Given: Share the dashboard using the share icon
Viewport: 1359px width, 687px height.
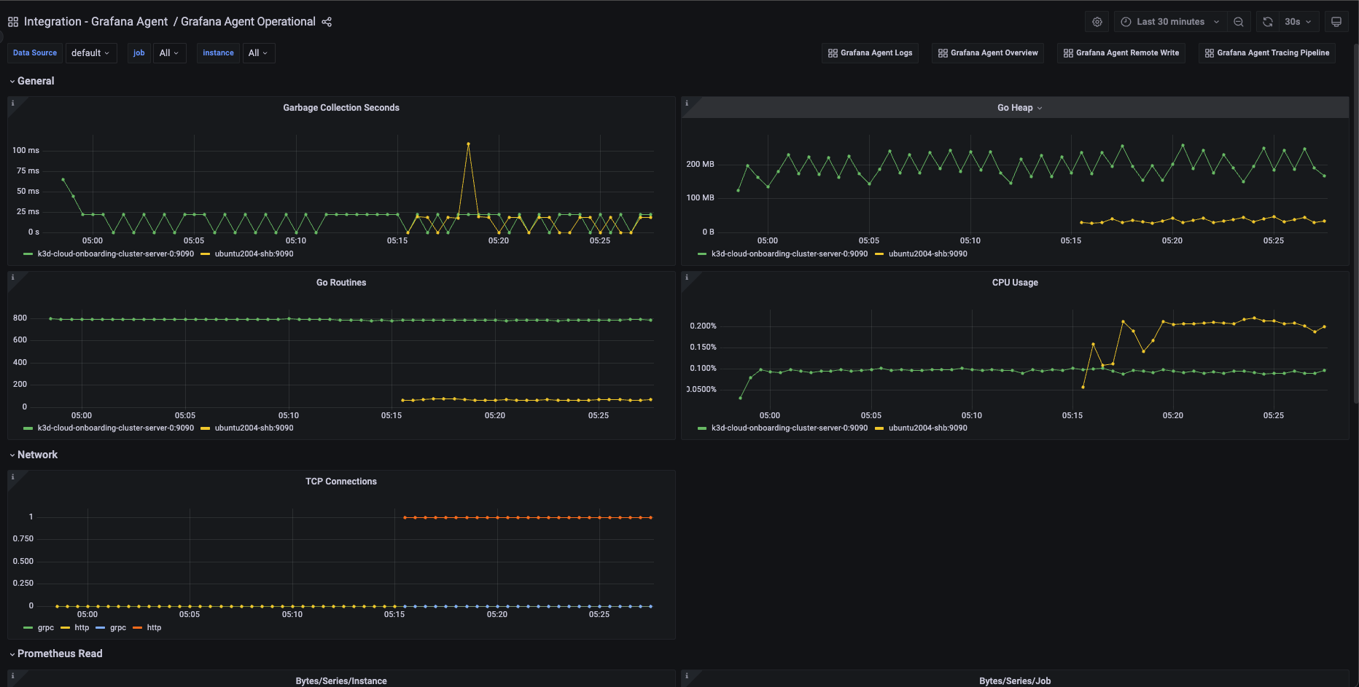Looking at the screenshot, I should 326,22.
